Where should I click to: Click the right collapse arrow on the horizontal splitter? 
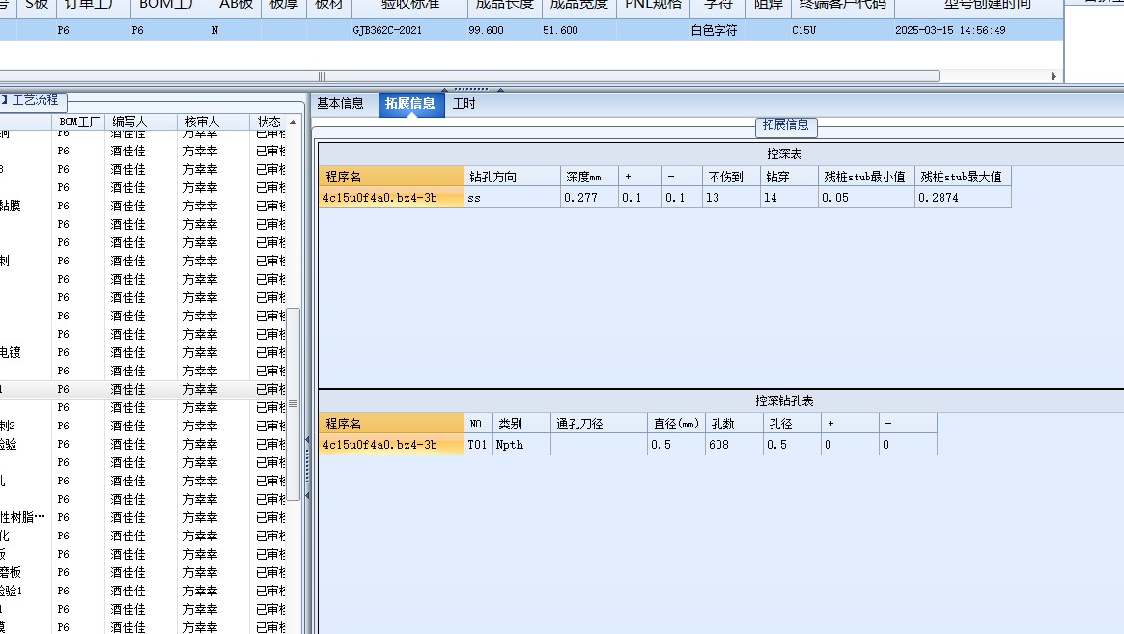coord(500,90)
